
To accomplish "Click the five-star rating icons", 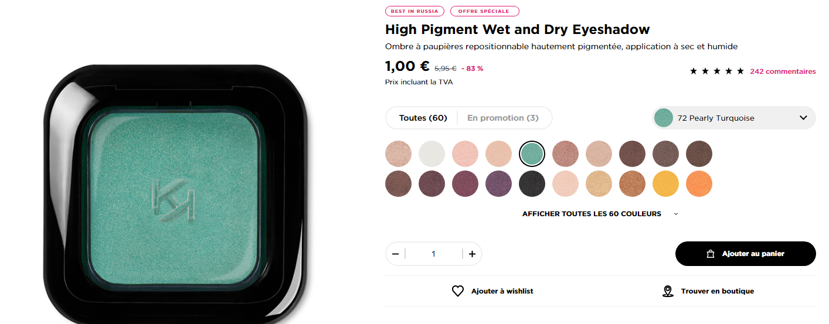I will click(x=716, y=71).
